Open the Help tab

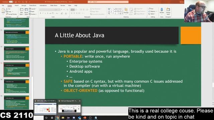pos(76,6)
